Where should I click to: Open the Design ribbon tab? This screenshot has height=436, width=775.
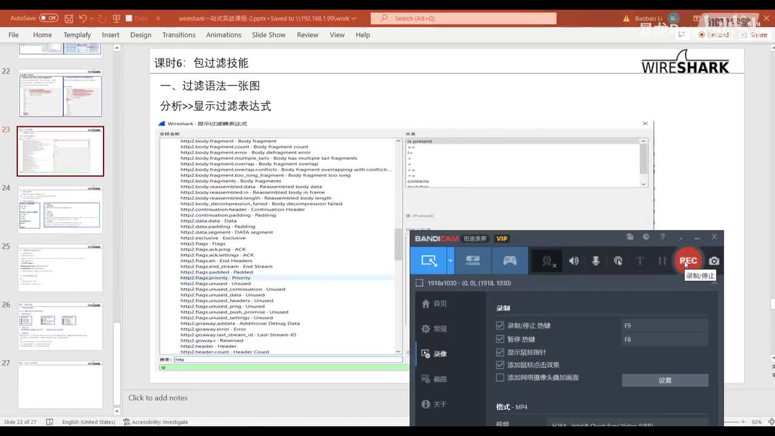[140, 35]
